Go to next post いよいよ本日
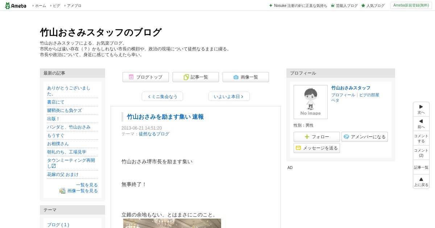Image resolution: width=435 pixels, height=228 pixels. (x=229, y=96)
